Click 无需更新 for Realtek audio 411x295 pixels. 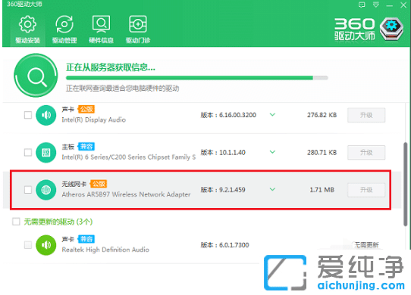pyautogui.click(x=366, y=245)
